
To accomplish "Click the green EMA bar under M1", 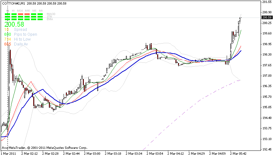I will click(41, 19).
